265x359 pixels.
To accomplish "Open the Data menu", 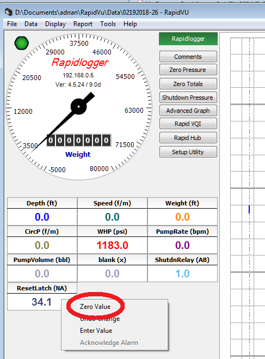I will coord(31,24).
